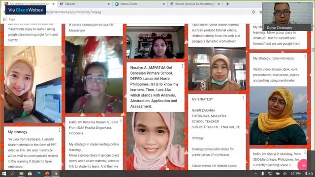Select the My strategy in implementing tab

(30, 4)
